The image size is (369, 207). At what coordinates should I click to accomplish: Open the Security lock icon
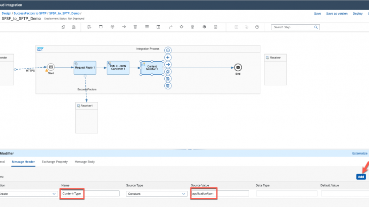[x=193, y=27]
